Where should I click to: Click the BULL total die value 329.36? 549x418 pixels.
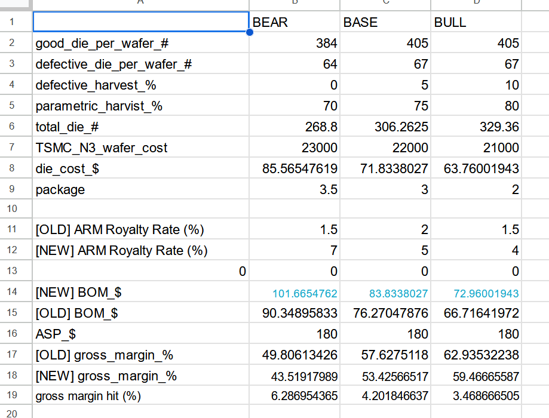pos(476,127)
